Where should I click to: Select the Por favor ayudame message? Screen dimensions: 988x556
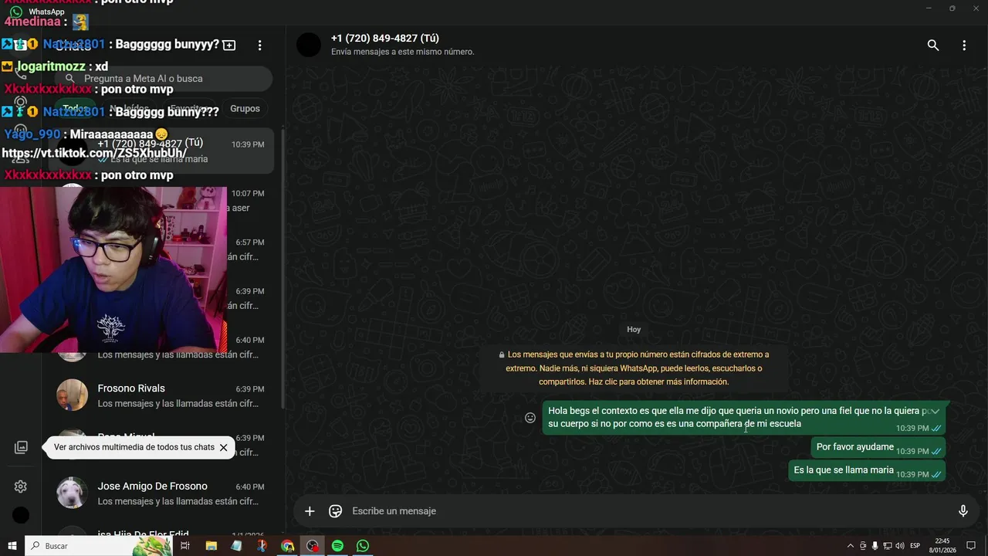[878, 447]
